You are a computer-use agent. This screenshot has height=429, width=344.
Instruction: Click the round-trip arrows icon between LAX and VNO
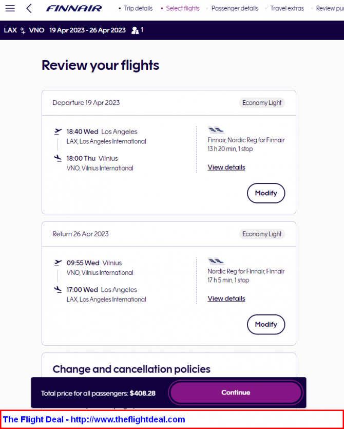point(23,30)
